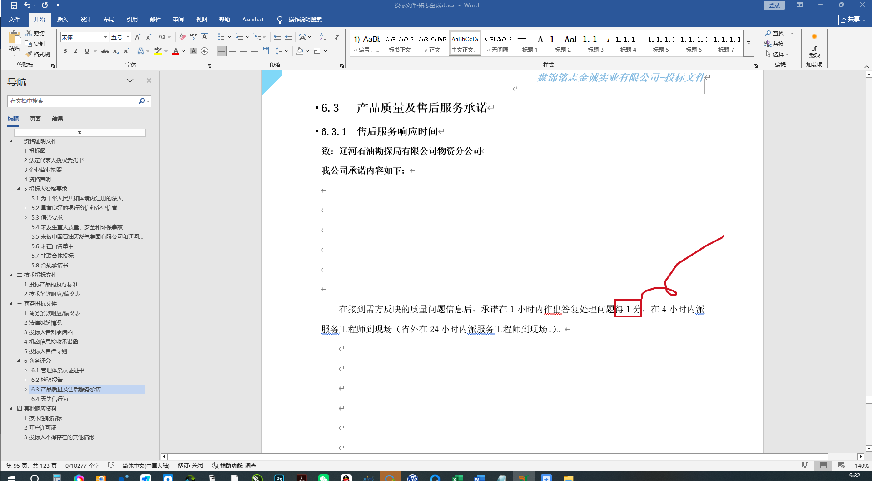The image size is (872, 481).
Task: Undo the last action
Action: click(27, 5)
